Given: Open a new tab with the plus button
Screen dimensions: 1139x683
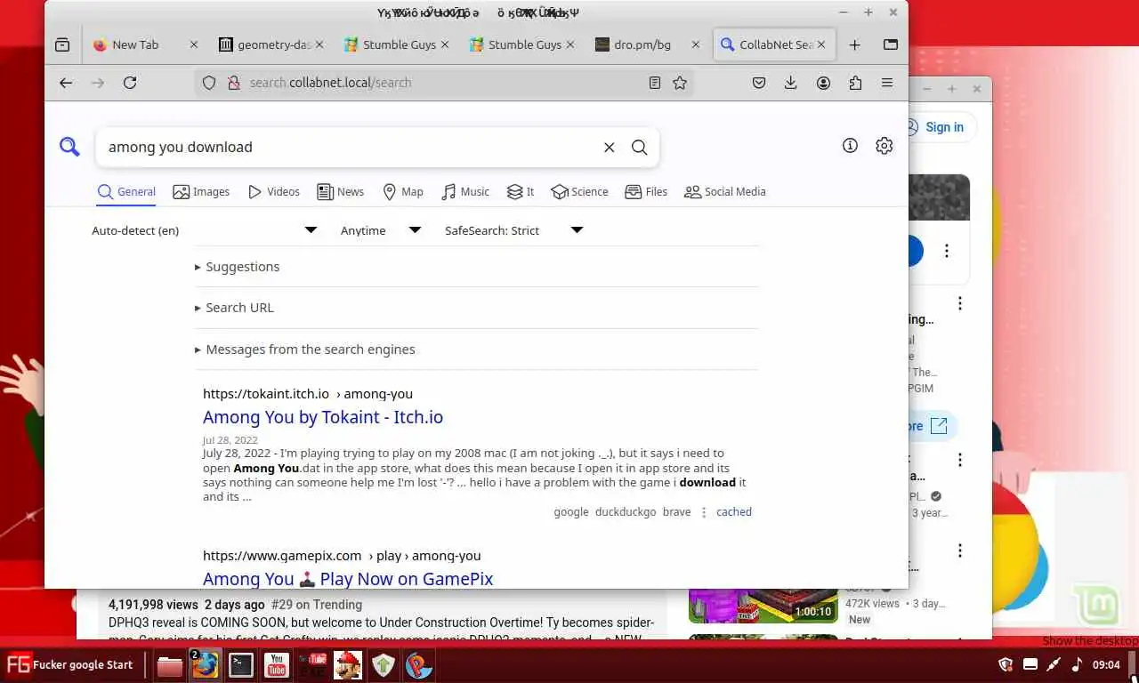Looking at the screenshot, I should 854,44.
